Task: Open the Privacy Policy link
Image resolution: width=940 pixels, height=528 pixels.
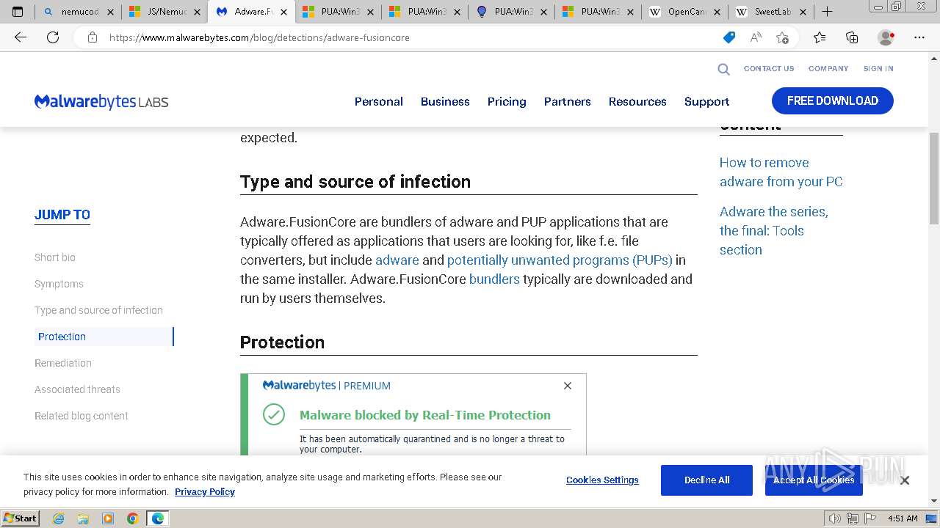Action: tap(205, 492)
